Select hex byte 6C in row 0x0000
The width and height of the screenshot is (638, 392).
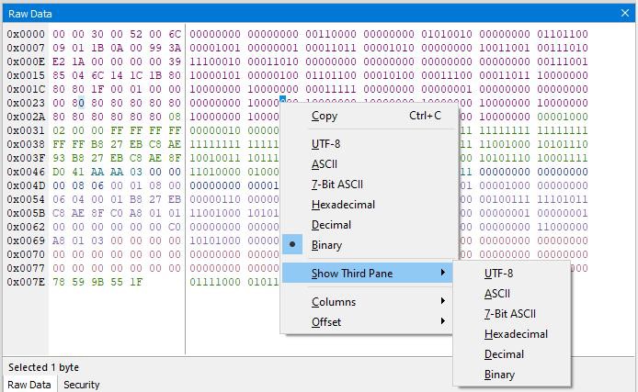175,34
